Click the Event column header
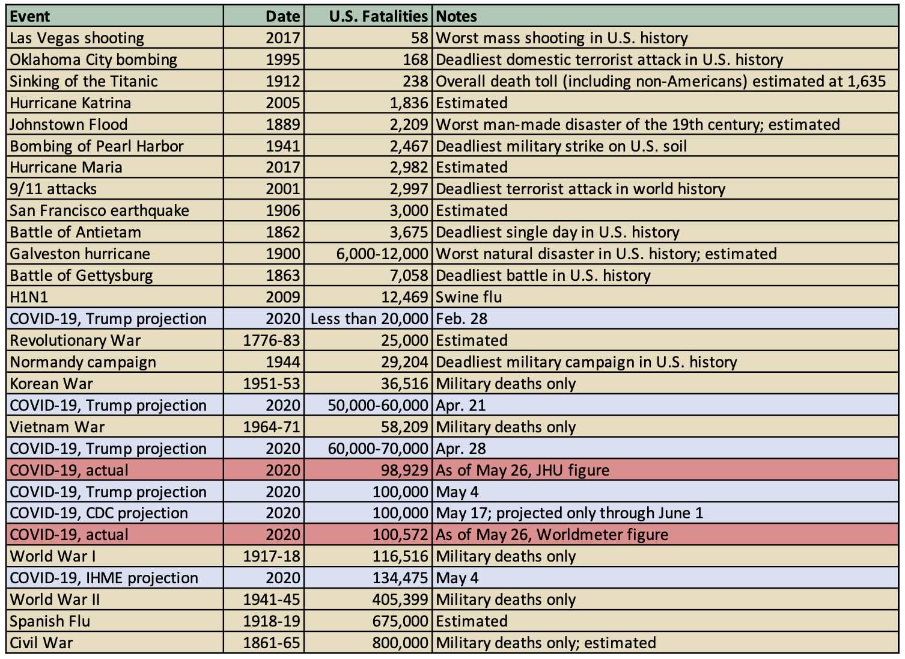Screen dimensions: 905x659 click(115, 16)
